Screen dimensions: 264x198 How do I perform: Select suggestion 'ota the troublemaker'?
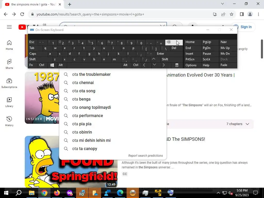click(113, 75)
